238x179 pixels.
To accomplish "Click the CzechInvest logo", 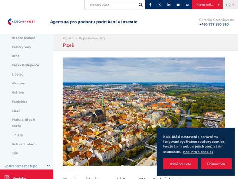I will coord(21,21).
